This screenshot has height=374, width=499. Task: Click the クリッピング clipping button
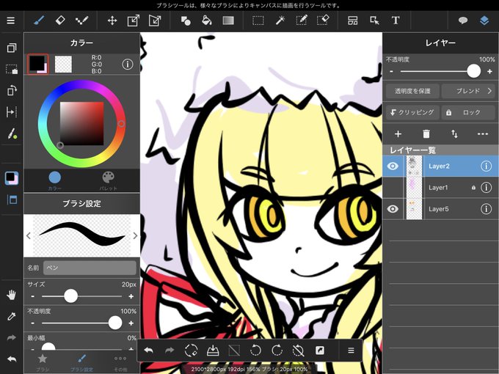coord(412,112)
